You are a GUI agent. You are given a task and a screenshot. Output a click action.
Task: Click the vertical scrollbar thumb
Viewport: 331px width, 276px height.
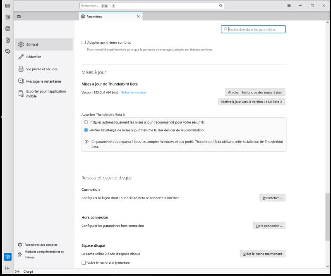(x=327, y=217)
